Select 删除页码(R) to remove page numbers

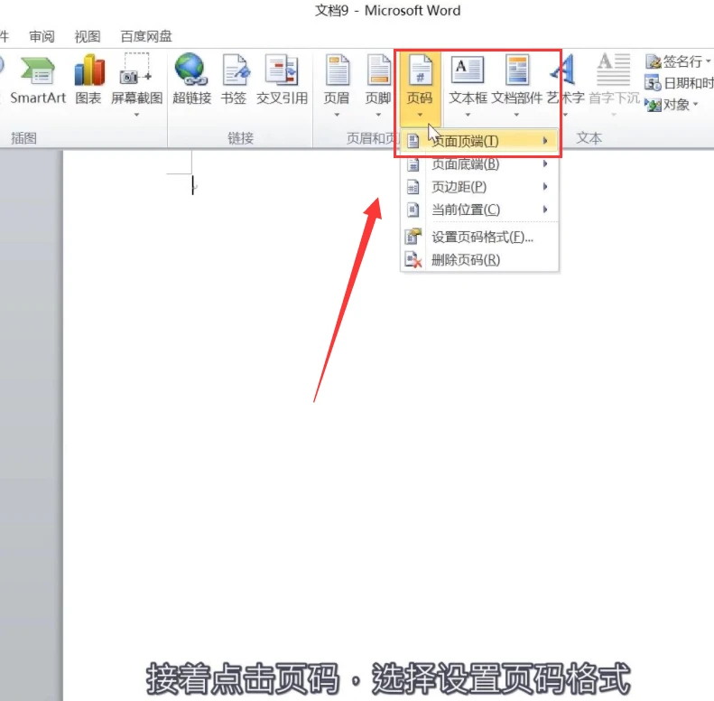[x=479, y=260]
